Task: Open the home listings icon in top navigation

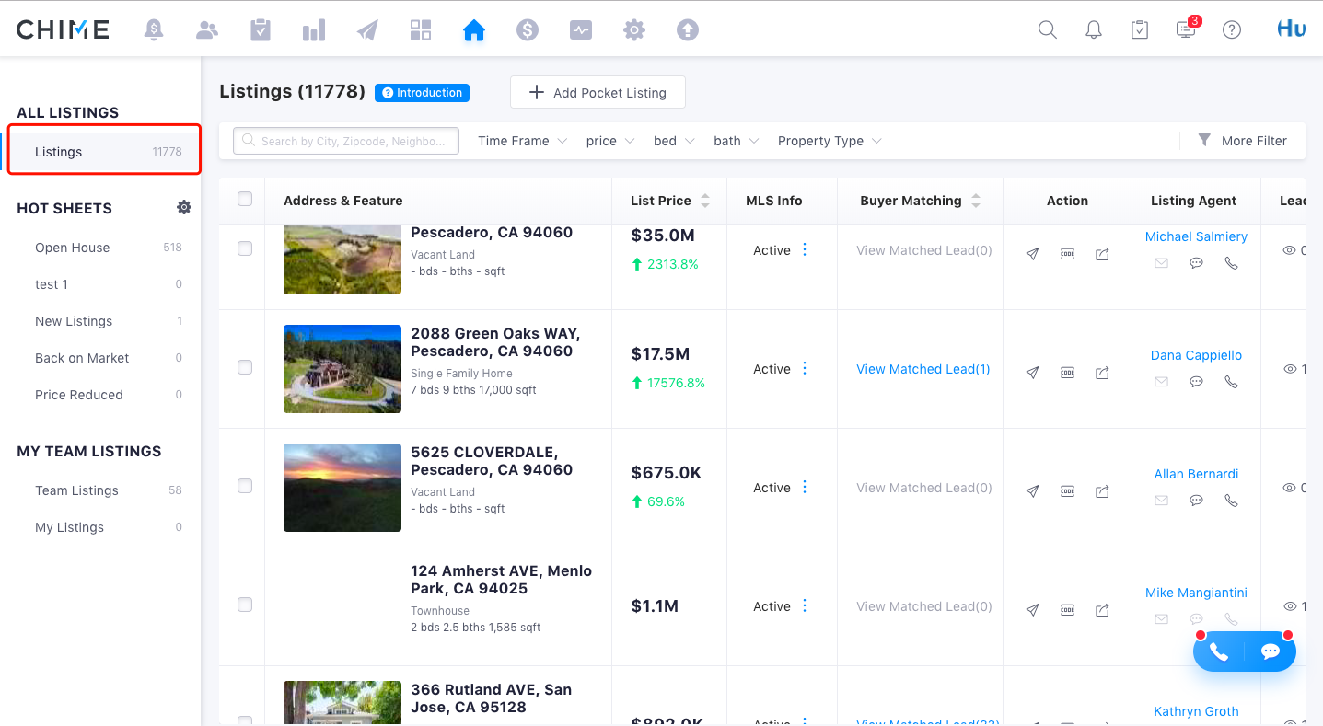Action: click(x=473, y=30)
